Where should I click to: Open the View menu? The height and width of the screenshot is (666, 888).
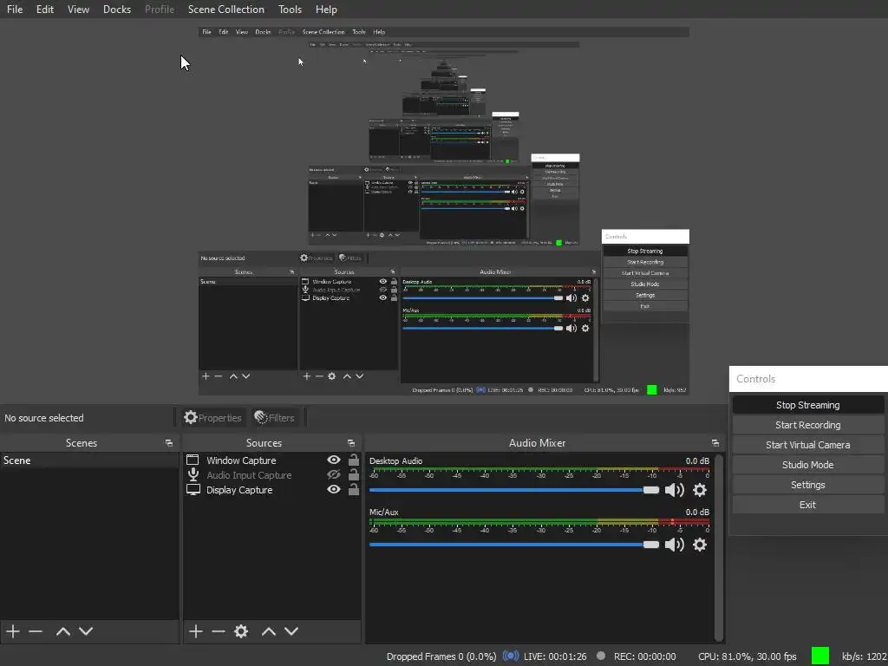pos(78,9)
